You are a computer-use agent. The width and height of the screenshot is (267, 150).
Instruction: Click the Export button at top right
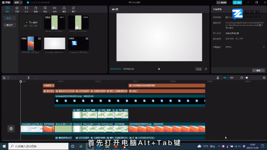click(x=237, y=2)
